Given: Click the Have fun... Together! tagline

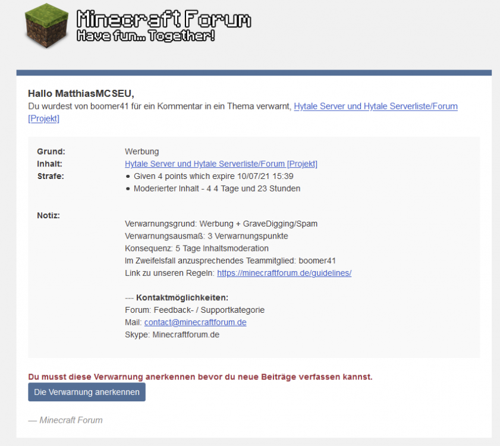Looking at the screenshot, I should [146, 36].
